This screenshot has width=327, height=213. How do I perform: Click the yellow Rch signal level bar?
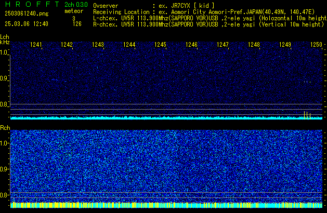(x=166, y=205)
